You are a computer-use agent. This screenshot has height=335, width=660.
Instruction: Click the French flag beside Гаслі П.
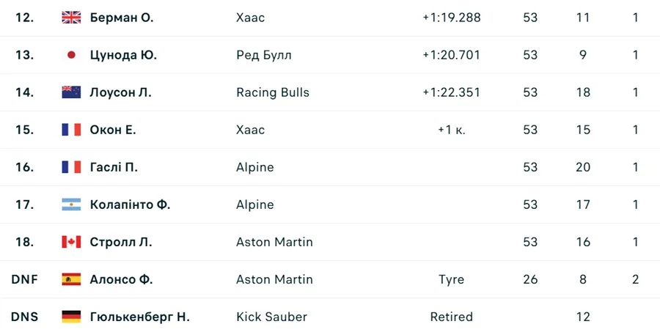[71, 167]
